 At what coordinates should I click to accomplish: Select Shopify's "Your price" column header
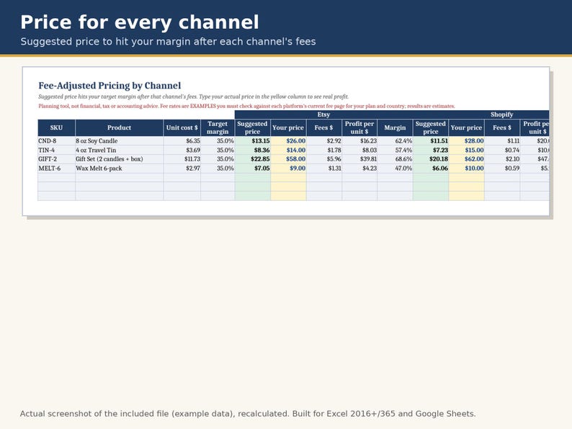(467, 127)
